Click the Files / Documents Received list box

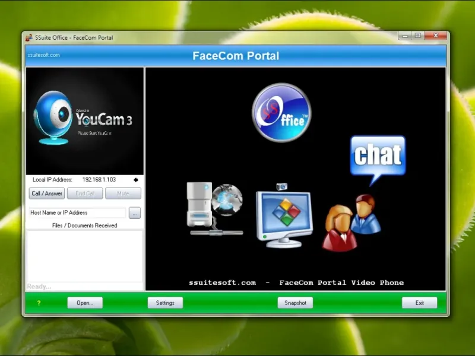click(x=84, y=256)
